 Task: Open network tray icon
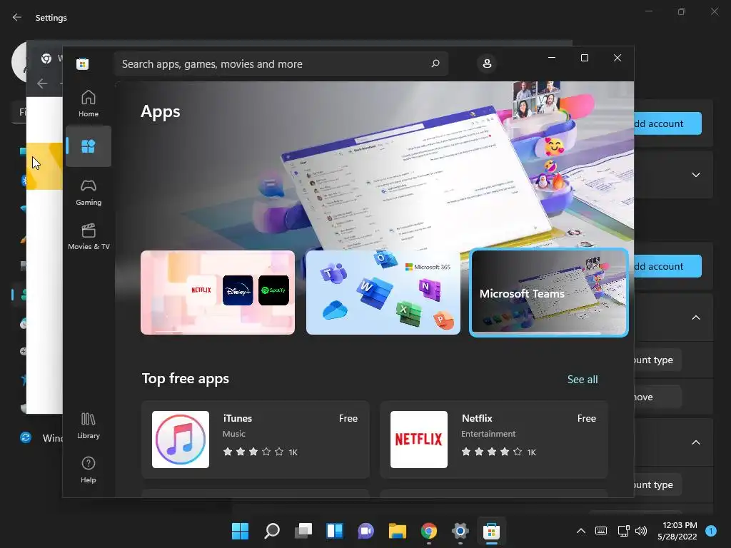point(623,531)
